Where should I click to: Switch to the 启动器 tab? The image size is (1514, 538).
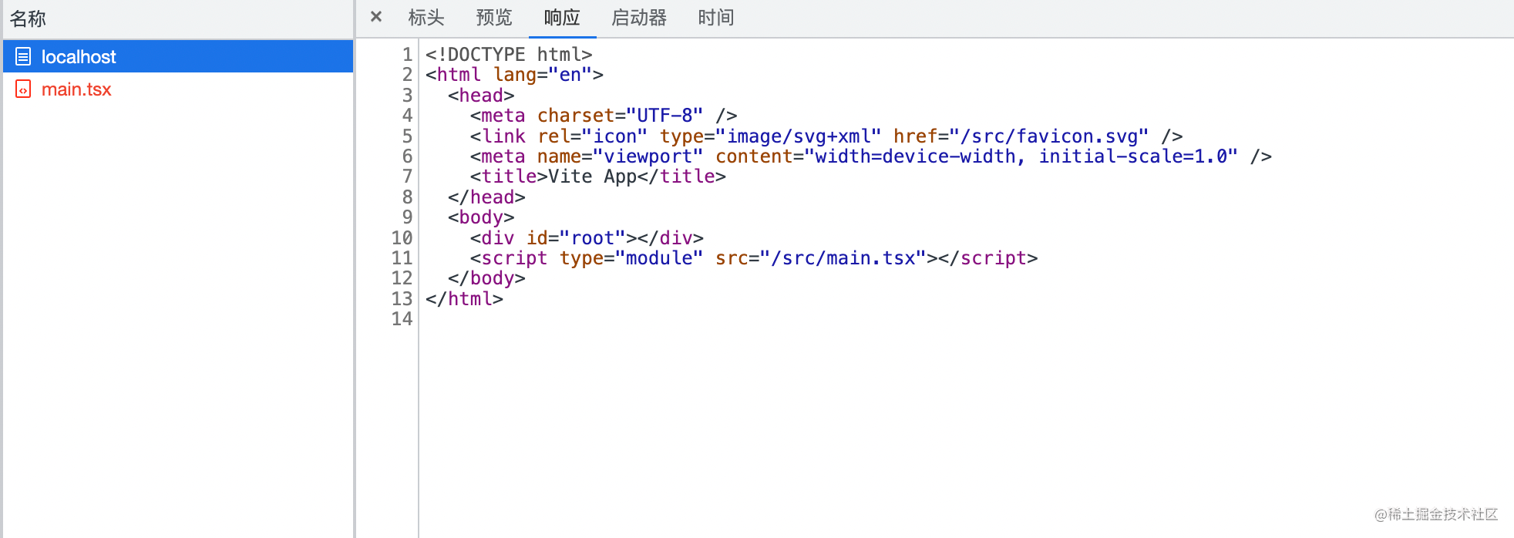639,18
